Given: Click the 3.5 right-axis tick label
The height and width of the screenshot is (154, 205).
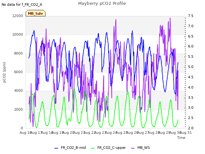Looking at the screenshot, I should point(191,98).
